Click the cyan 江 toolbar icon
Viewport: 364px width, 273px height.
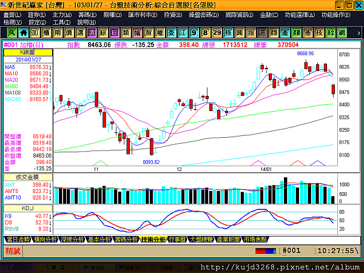point(183,33)
